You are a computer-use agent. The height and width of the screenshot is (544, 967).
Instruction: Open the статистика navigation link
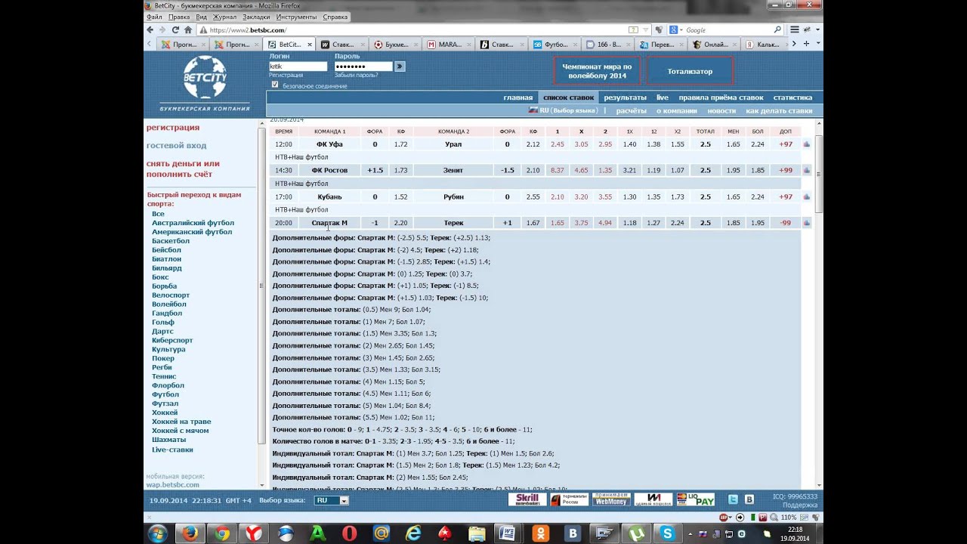click(792, 97)
